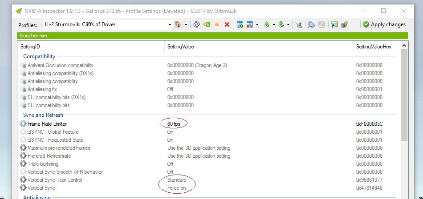The width and height of the screenshot is (423, 199).
Task: Click the gear icon beside Maximum pre-rendered frames
Action: (23, 148)
